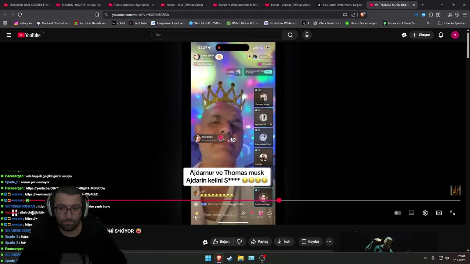Click the page vertical scrollbar
This screenshot has width=470, height=264.
click(x=468, y=46)
